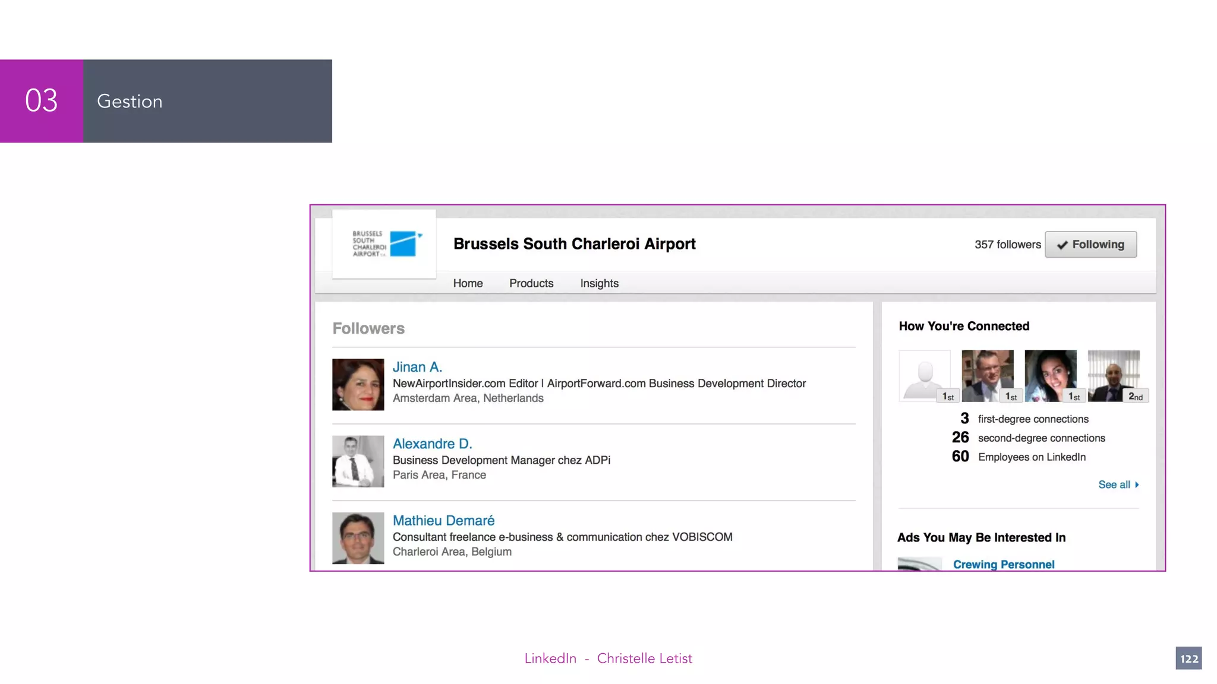Click the second-degree connection photo
The width and height of the screenshot is (1217, 684).
[1114, 376]
